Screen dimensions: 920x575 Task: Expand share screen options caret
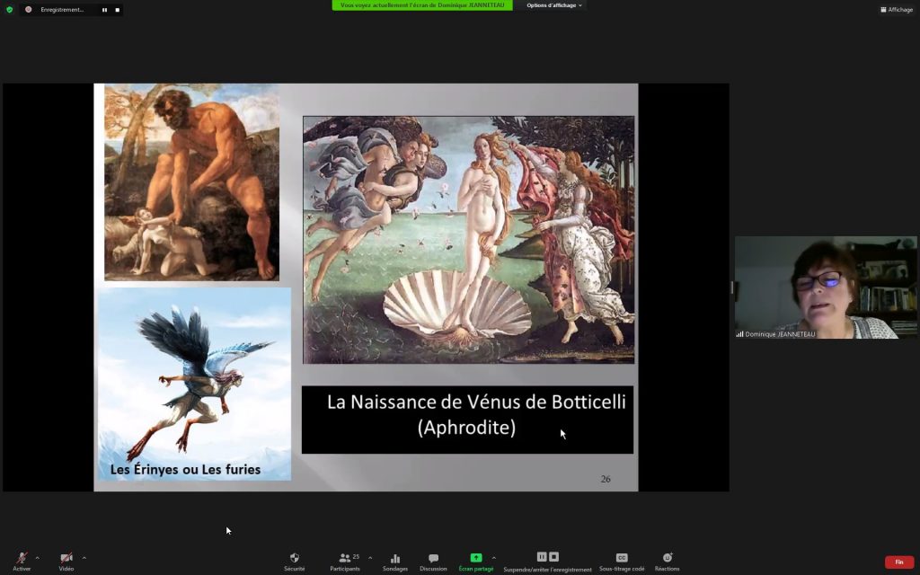point(493,558)
